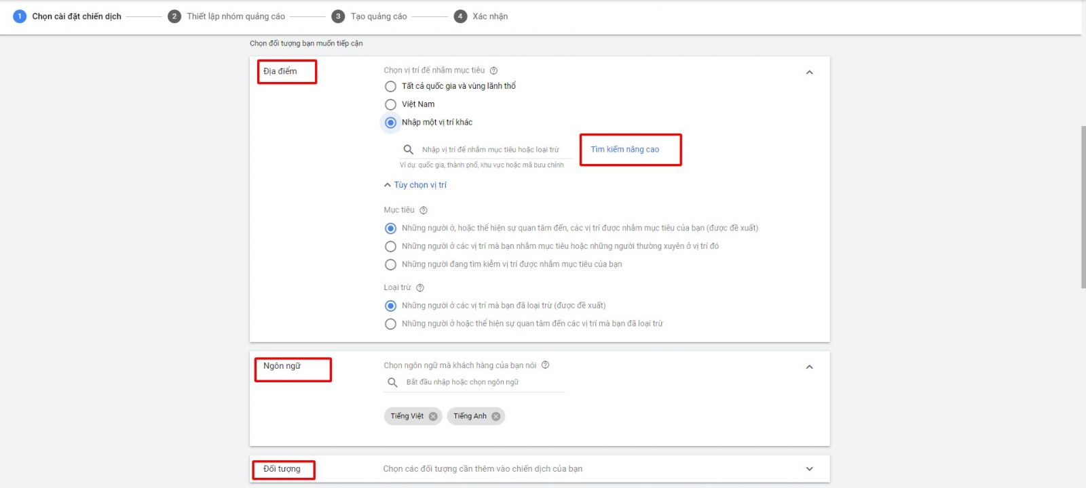Image resolution: width=1086 pixels, height=488 pixels.
Task: Click the page vertical scrollbar thumb
Action: pos(1083,207)
